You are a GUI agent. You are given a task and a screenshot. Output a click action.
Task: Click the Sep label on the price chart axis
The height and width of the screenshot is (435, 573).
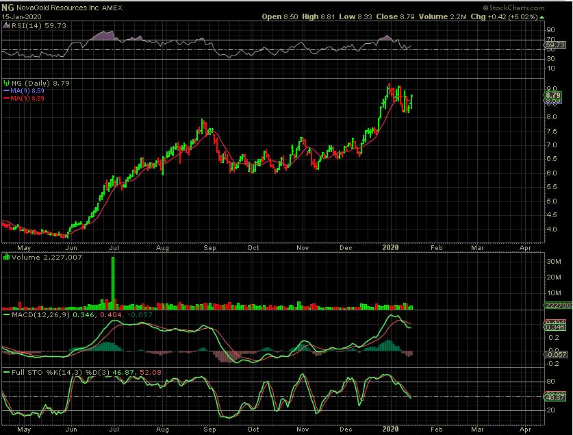pos(210,246)
